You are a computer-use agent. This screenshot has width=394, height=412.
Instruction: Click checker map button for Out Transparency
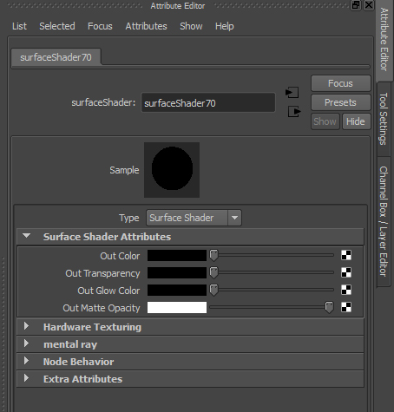[346, 272]
